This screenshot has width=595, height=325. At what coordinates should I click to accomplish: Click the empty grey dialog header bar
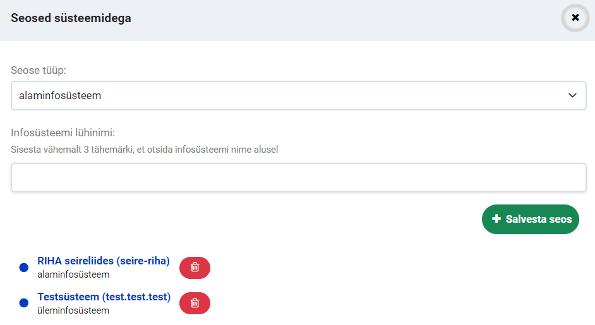click(x=347, y=19)
